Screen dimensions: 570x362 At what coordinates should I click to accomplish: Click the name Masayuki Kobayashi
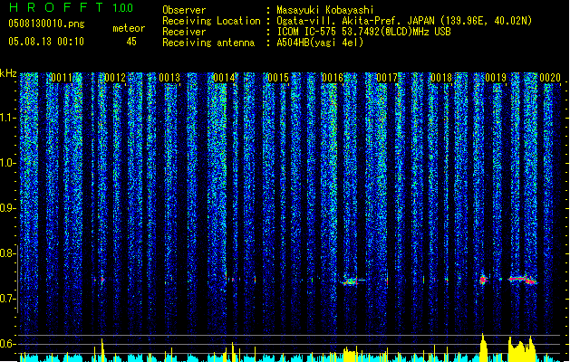[x=325, y=10]
